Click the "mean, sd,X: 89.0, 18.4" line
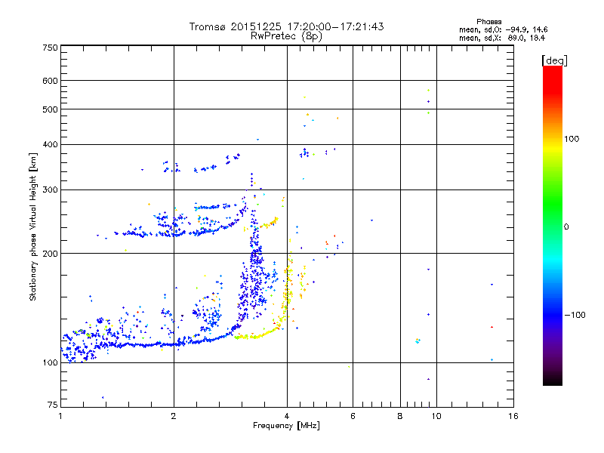The height and width of the screenshot is (453, 604). pos(502,38)
